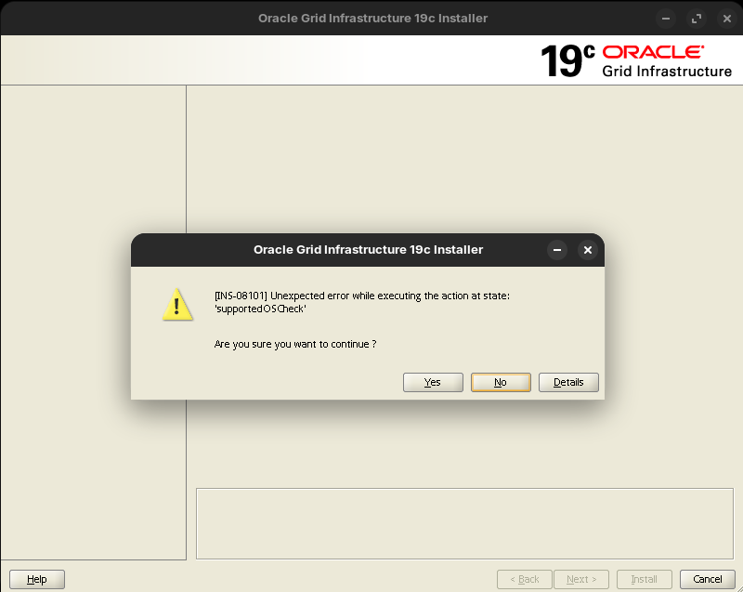
Task: Click No to stop continuing
Action: point(501,382)
